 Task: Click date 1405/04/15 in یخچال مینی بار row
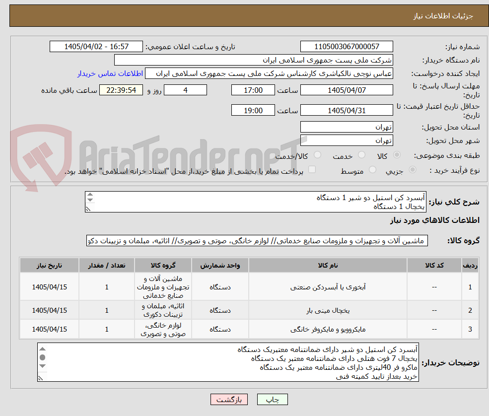click(x=49, y=311)
